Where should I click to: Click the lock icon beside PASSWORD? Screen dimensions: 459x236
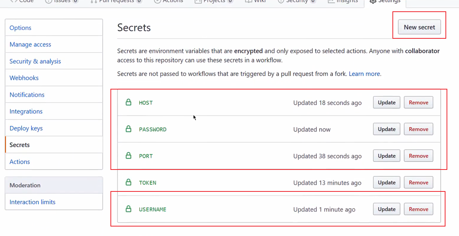coord(128,129)
